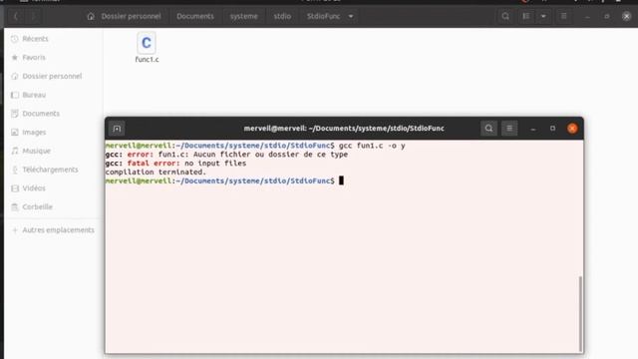Open Dossier personnel in sidebar
The width and height of the screenshot is (638, 359).
pos(53,76)
